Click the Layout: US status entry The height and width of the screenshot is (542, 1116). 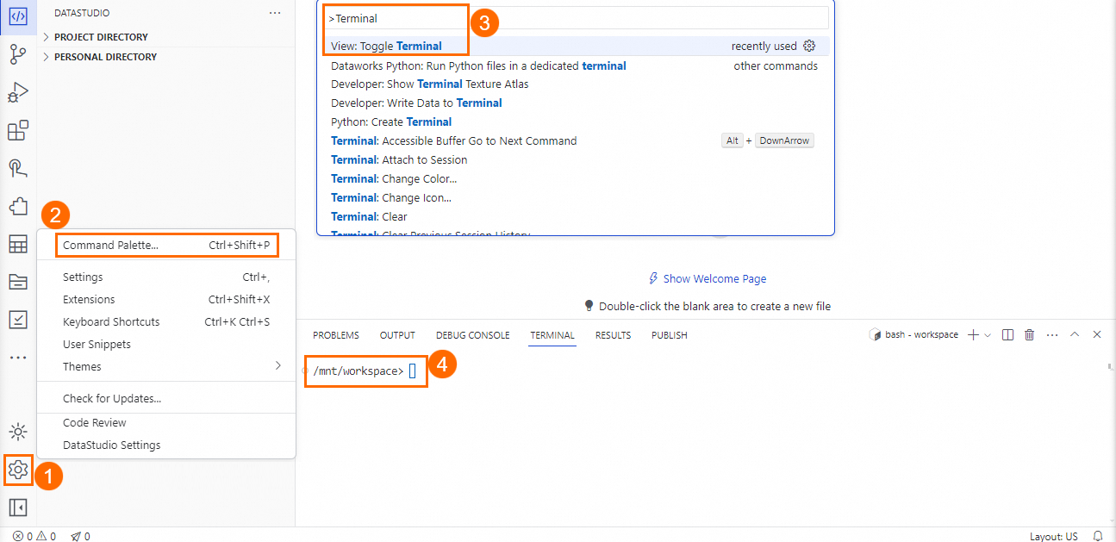tap(1054, 536)
